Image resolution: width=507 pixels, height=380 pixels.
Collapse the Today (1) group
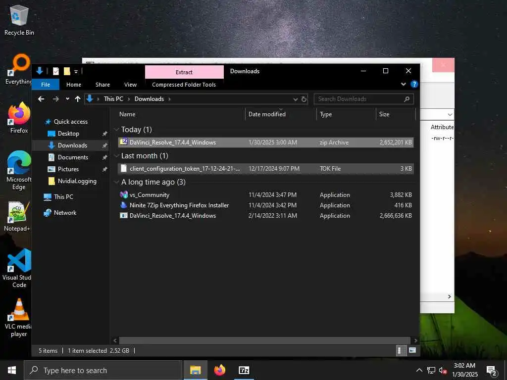pos(116,130)
